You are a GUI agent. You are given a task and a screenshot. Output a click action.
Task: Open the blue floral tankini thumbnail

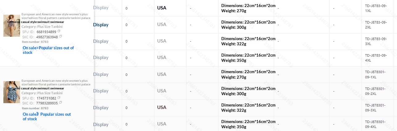click(11, 92)
